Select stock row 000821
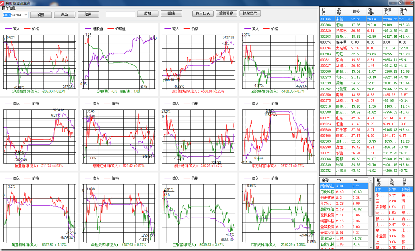415x251 pixels. pos(366,60)
